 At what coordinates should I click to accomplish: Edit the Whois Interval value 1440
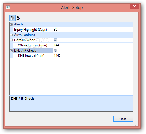pyautogui.click(x=93, y=45)
